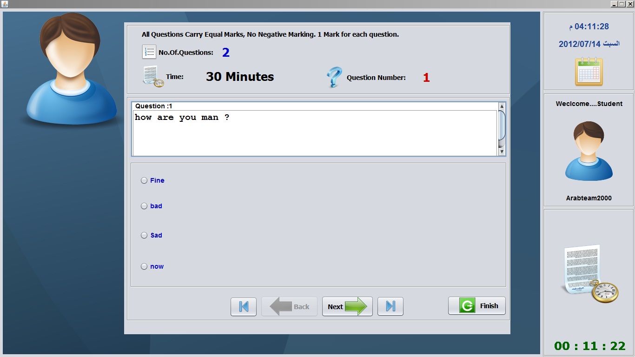Click the Java icon in title bar

coord(5,4)
